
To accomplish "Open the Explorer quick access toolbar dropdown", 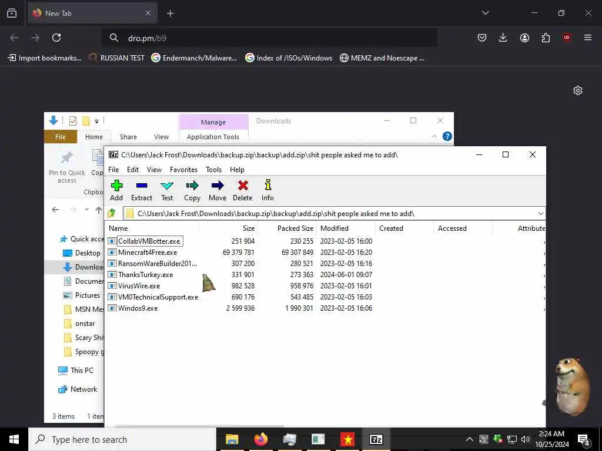I will (x=97, y=121).
